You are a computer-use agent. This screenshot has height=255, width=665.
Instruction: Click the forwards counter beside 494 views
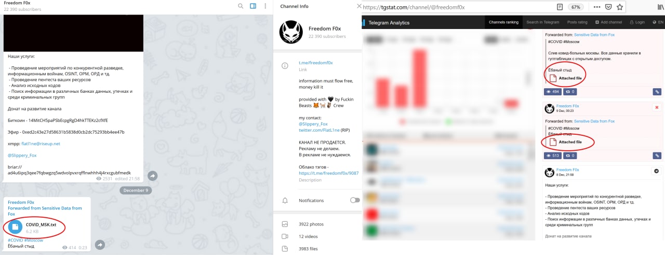[570, 92]
